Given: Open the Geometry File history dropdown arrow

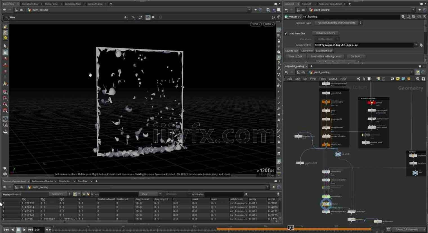Looking at the screenshot, I should (416, 45).
